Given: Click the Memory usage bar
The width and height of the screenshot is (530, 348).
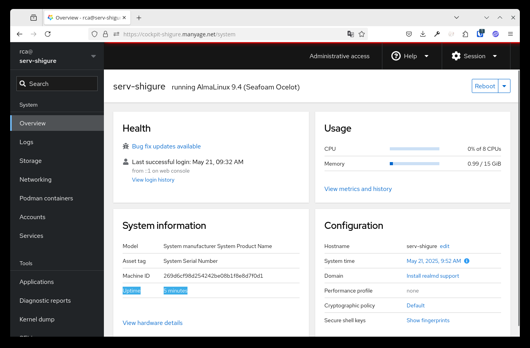Looking at the screenshot, I should [414, 164].
